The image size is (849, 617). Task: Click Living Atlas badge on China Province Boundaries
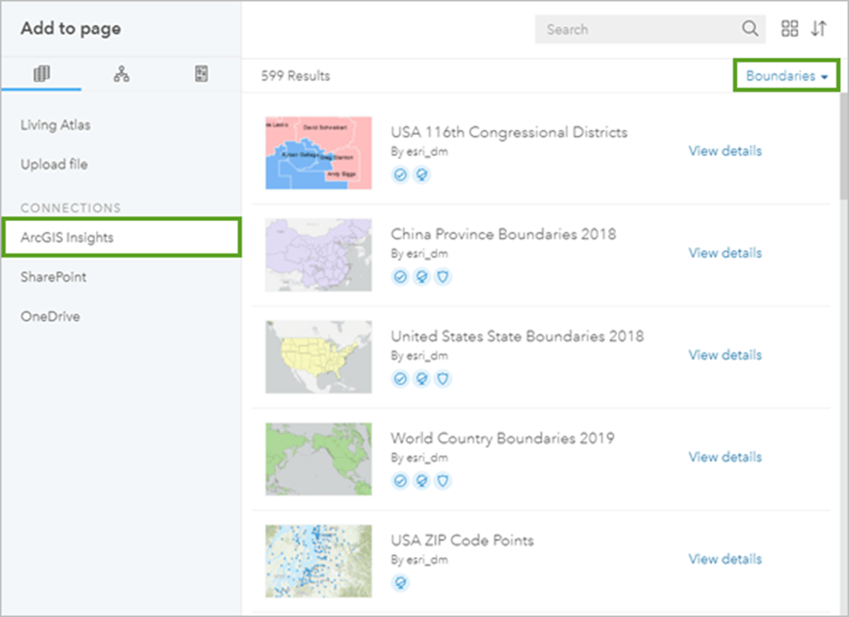point(421,276)
